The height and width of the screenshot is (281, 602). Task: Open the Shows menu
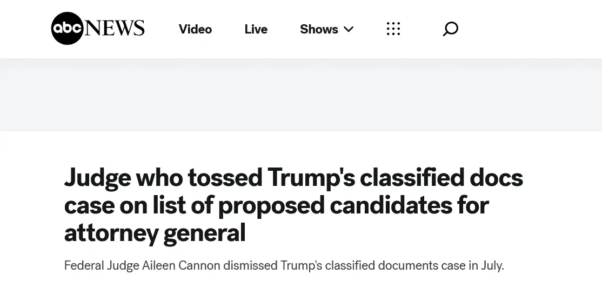319,29
